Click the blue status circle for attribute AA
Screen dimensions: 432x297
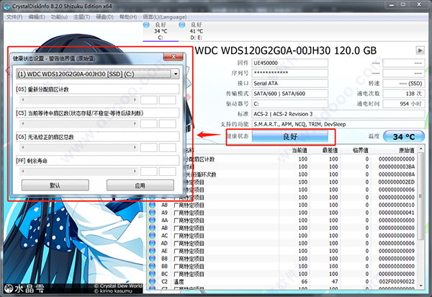pos(152,221)
